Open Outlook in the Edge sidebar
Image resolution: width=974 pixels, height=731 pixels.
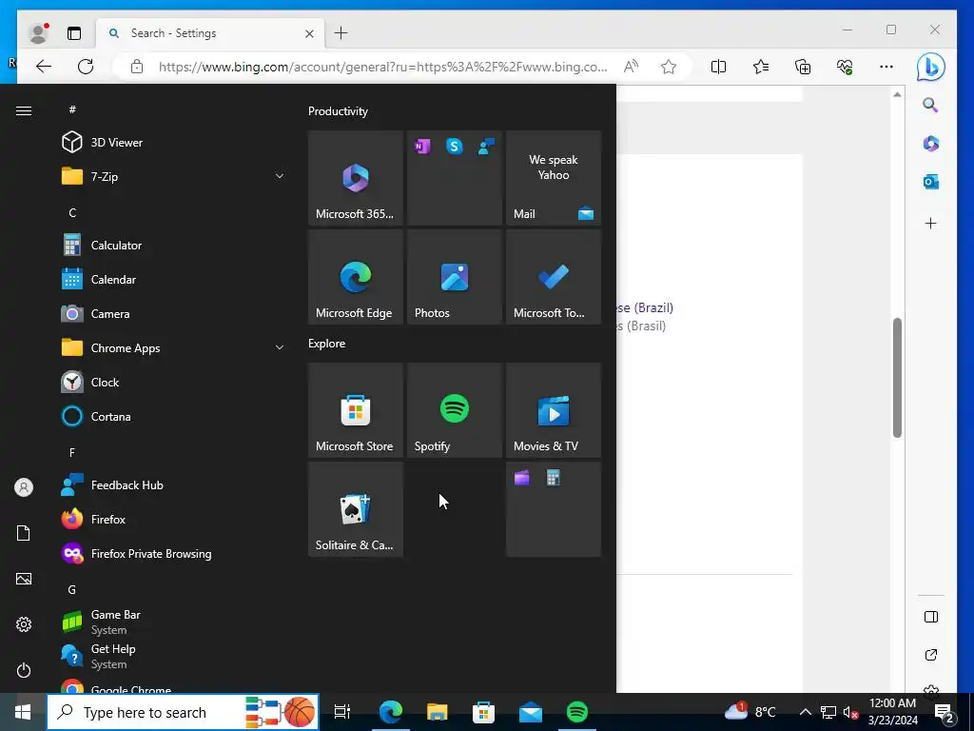tap(930, 182)
